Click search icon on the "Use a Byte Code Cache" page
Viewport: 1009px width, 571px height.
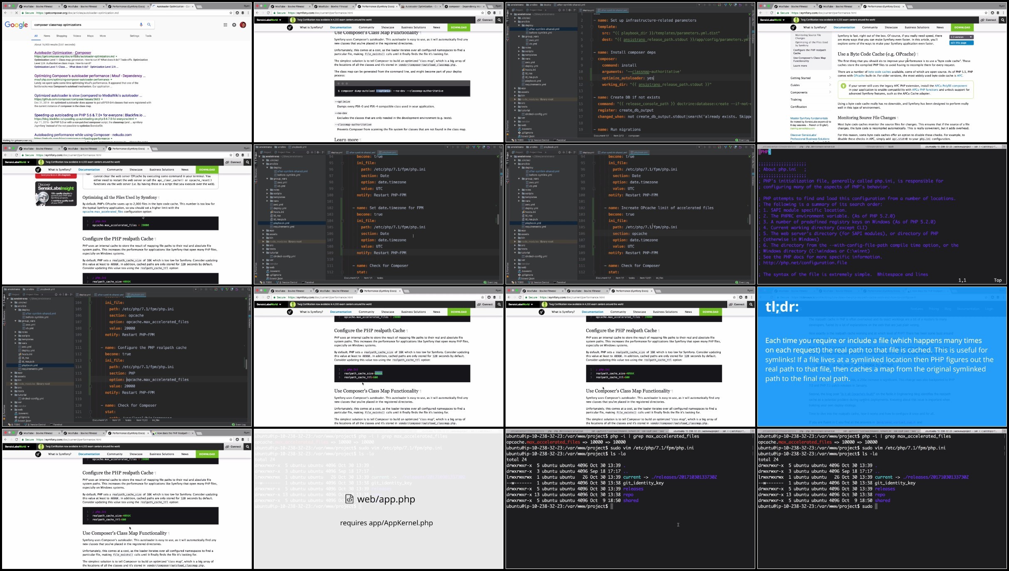tap(1002, 20)
